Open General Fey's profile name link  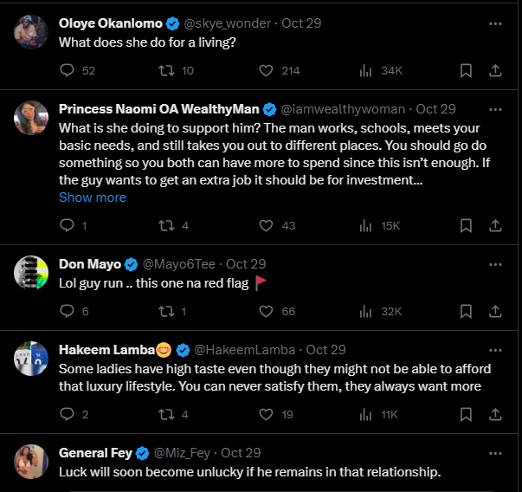(x=96, y=453)
